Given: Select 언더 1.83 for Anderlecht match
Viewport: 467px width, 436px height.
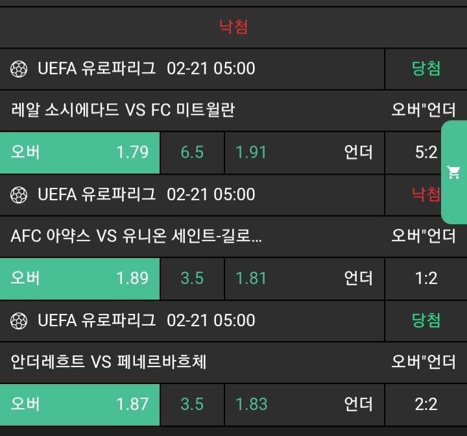Looking at the screenshot, I should tap(304, 404).
